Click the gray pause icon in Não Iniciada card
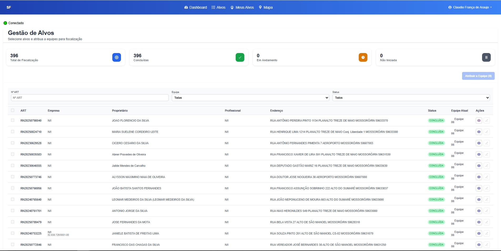The height and width of the screenshot is (251, 501). coord(486,57)
